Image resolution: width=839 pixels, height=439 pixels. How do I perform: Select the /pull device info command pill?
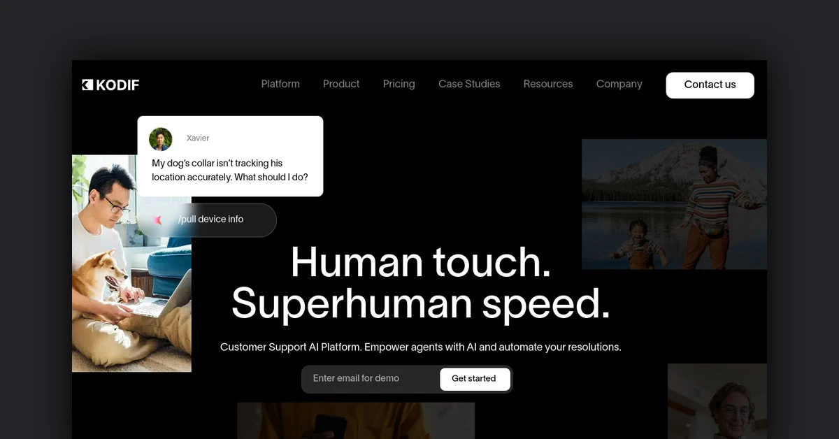[x=210, y=219]
